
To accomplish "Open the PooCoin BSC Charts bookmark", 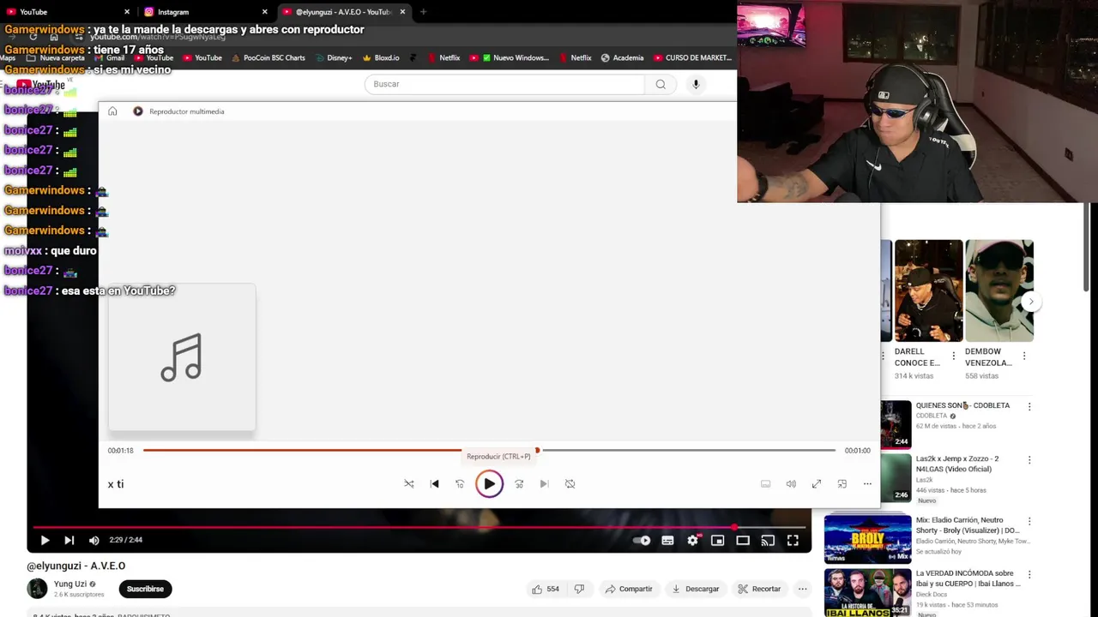I will point(267,58).
